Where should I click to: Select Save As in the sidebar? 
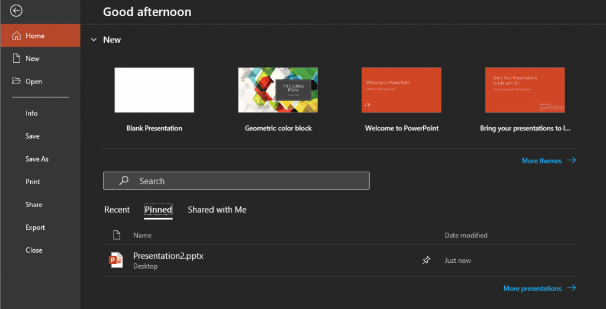pyautogui.click(x=37, y=159)
